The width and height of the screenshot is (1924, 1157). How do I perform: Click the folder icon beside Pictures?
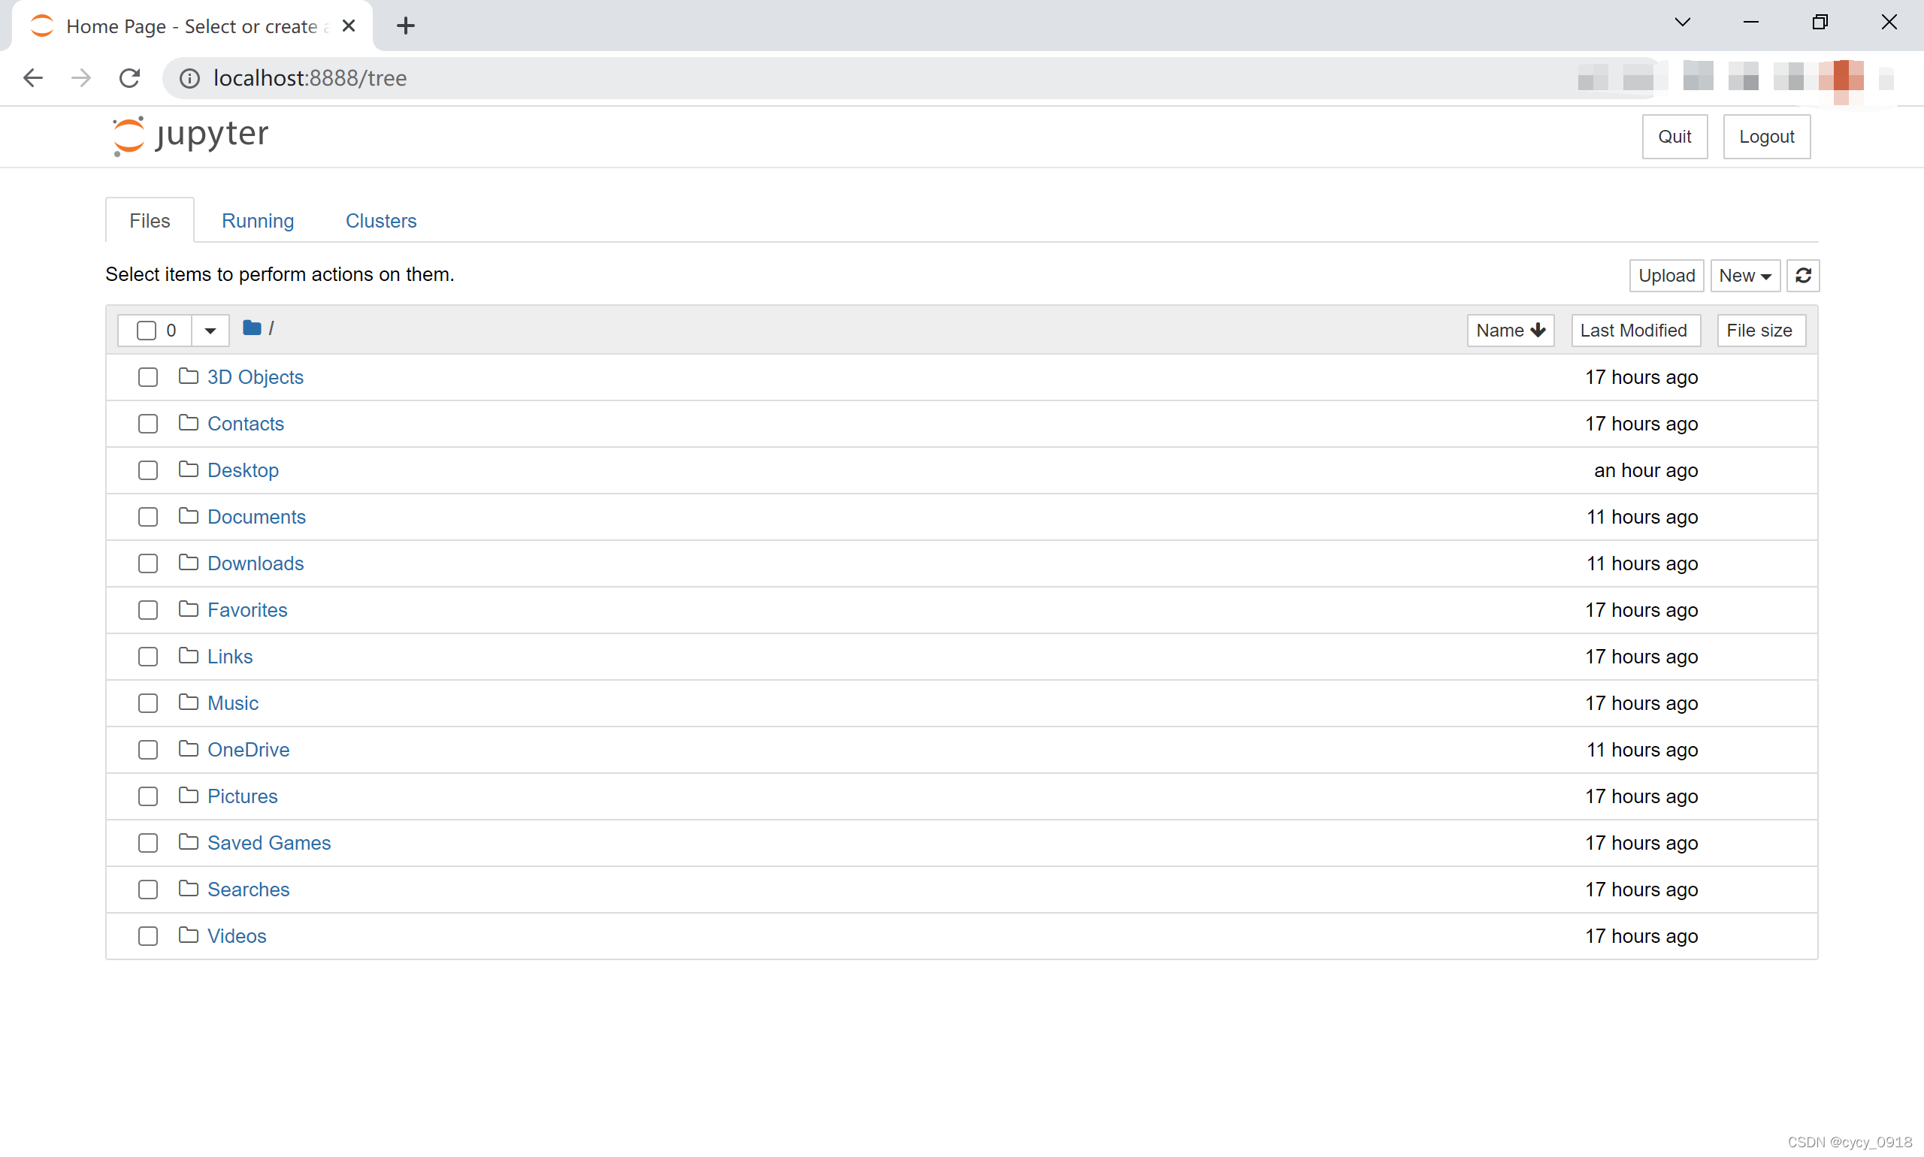tap(188, 796)
